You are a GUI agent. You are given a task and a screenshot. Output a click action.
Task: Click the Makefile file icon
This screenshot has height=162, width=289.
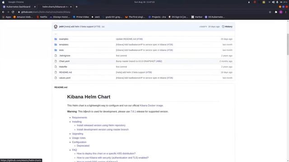pyautogui.click(x=56, y=67)
